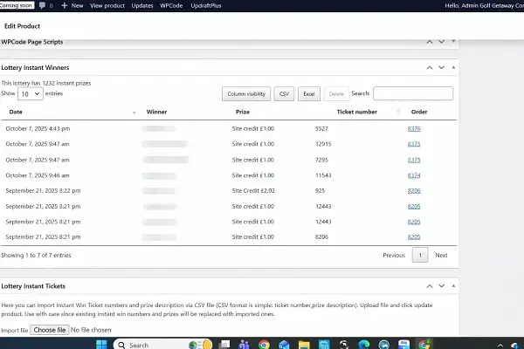This screenshot has height=349, width=524.
Task: Move Lottery Instant Winners panel up
Action: point(429,67)
